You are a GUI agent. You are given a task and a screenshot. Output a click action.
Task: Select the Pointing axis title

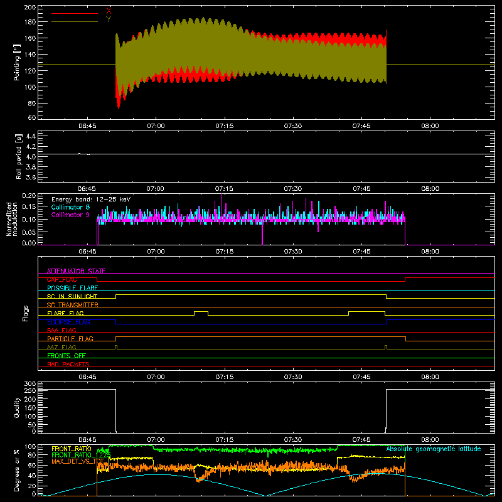tap(17, 63)
